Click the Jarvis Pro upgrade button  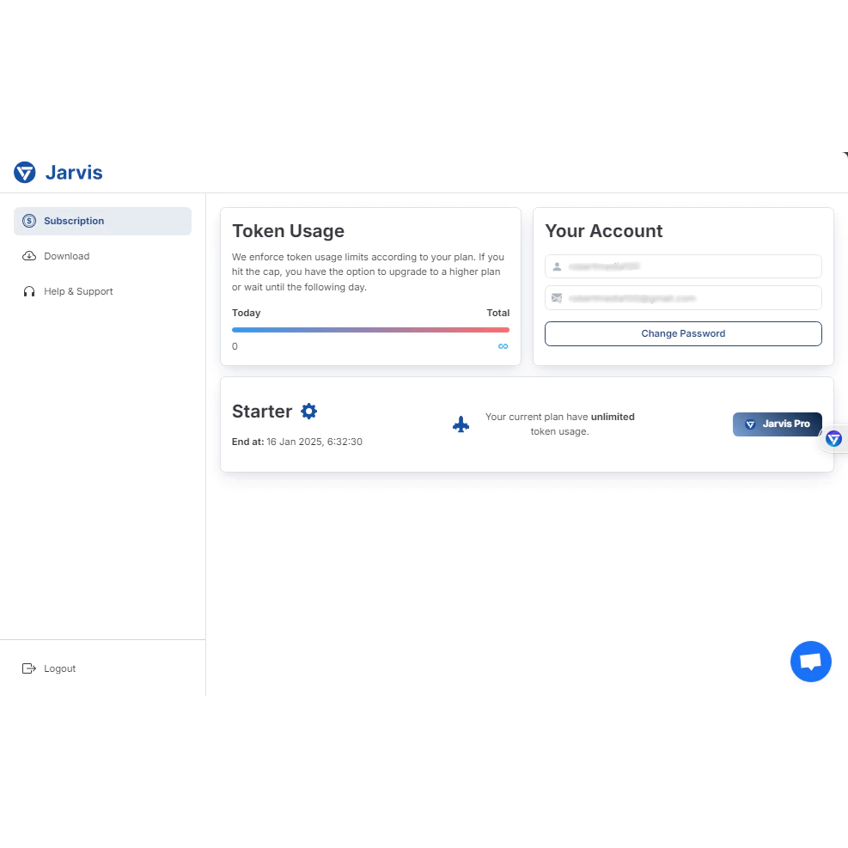pos(777,424)
